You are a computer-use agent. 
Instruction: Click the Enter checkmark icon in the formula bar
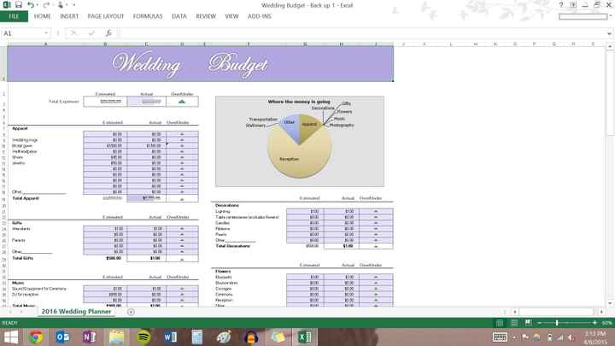(x=91, y=33)
